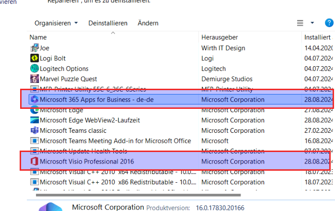Sort by Installiert column header
The image size is (335, 211).
(x=317, y=37)
